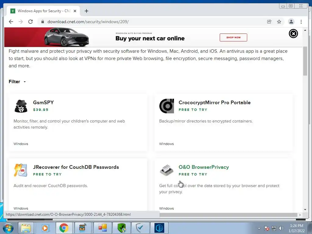
Task: Open the blue cube taskbar app
Action: 159,228
